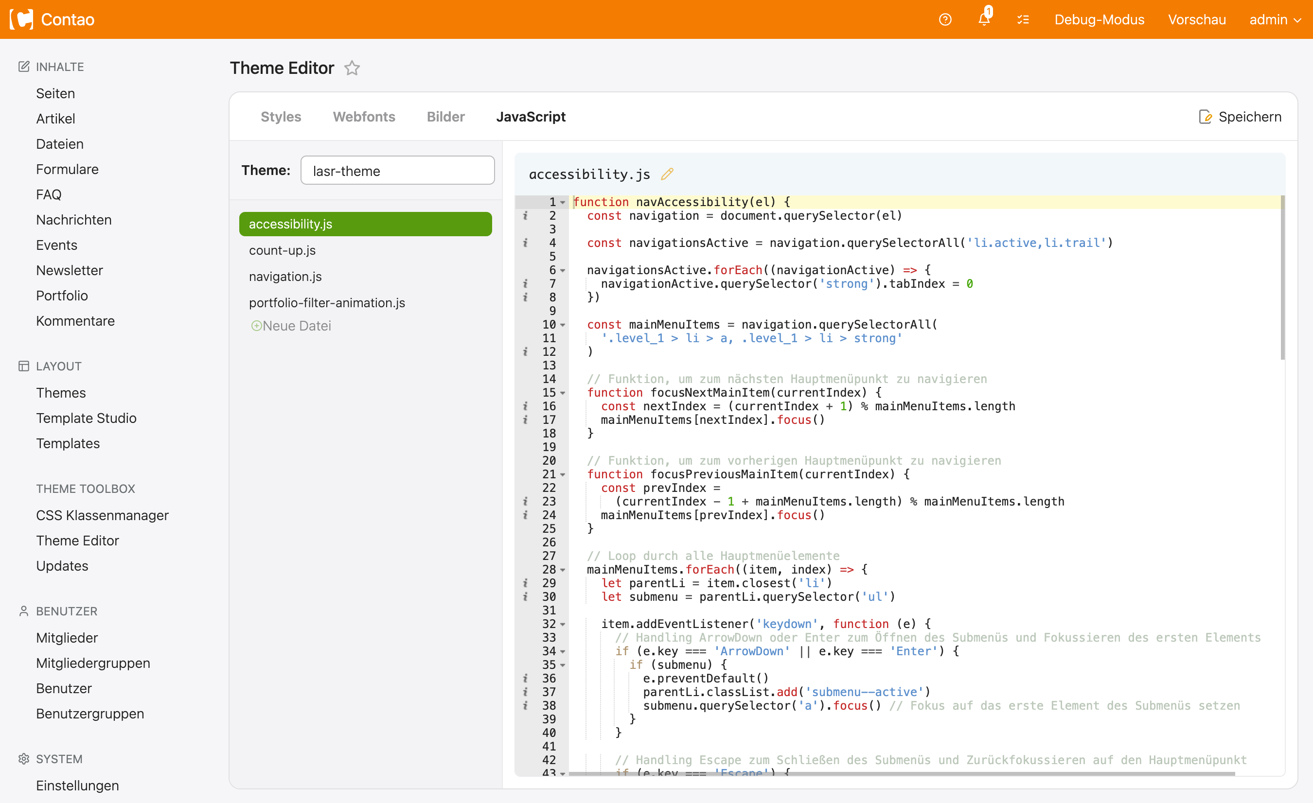
Task: Toggle Debug-Modus in the header
Action: tap(1100, 20)
